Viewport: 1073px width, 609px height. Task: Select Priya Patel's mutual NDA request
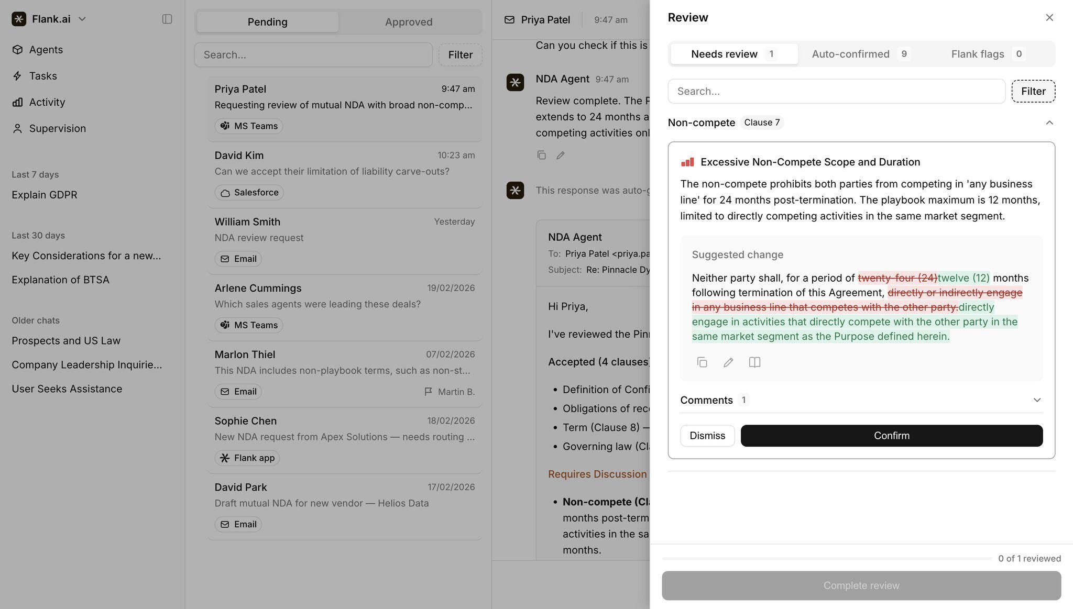345,109
